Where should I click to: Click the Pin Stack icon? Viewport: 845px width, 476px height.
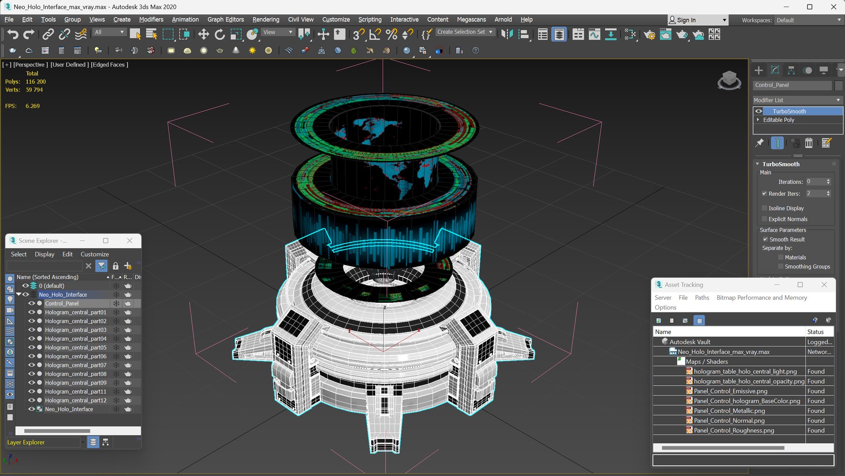760,143
